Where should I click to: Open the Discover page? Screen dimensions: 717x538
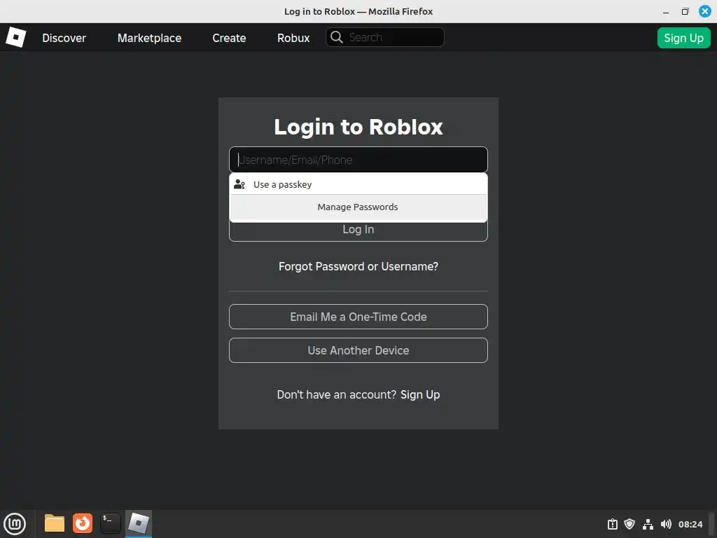point(64,38)
